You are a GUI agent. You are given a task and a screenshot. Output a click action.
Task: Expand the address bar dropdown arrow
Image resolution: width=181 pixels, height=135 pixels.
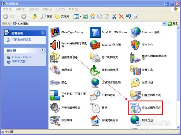click(x=164, y=23)
